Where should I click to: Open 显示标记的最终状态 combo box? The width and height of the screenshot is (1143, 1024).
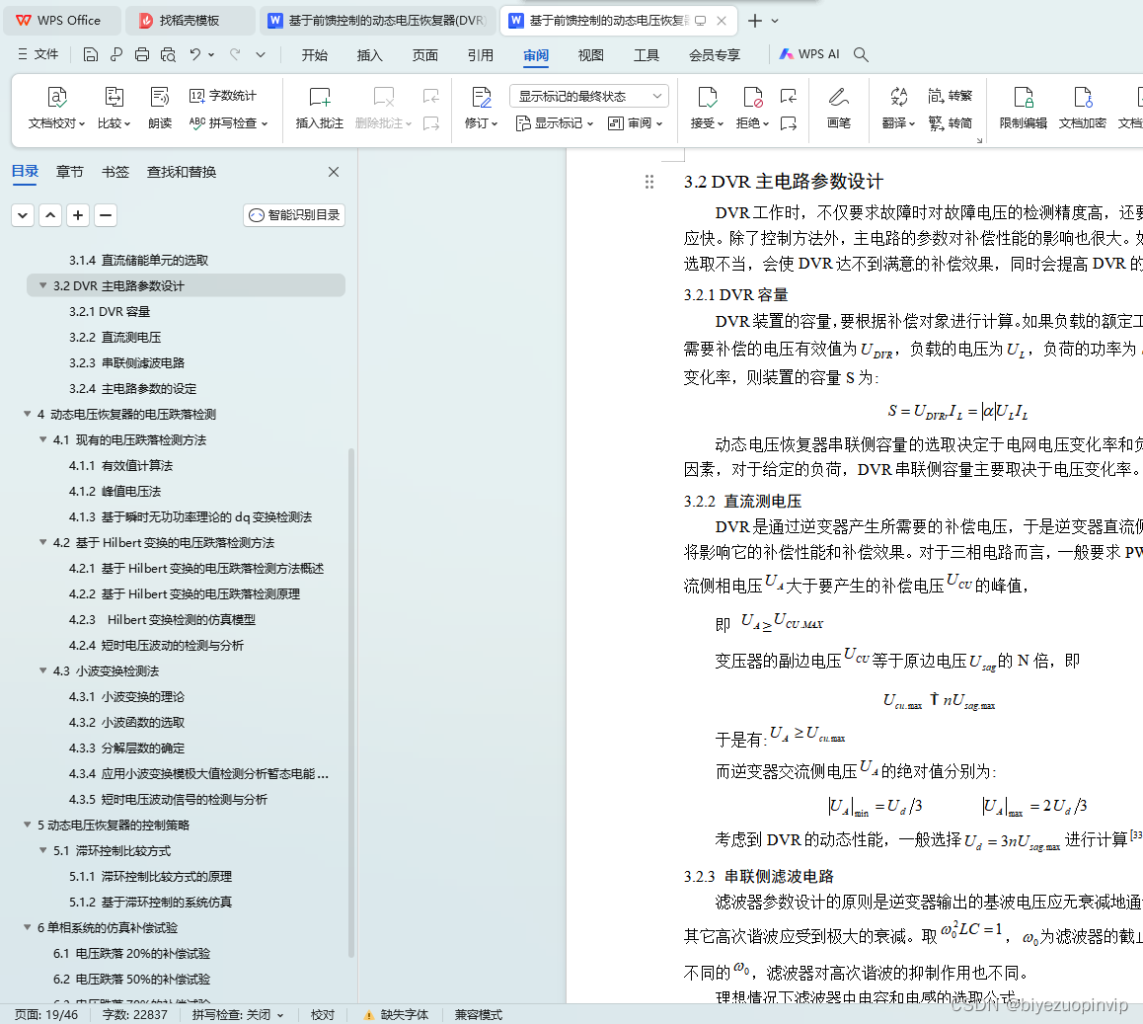point(589,96)
